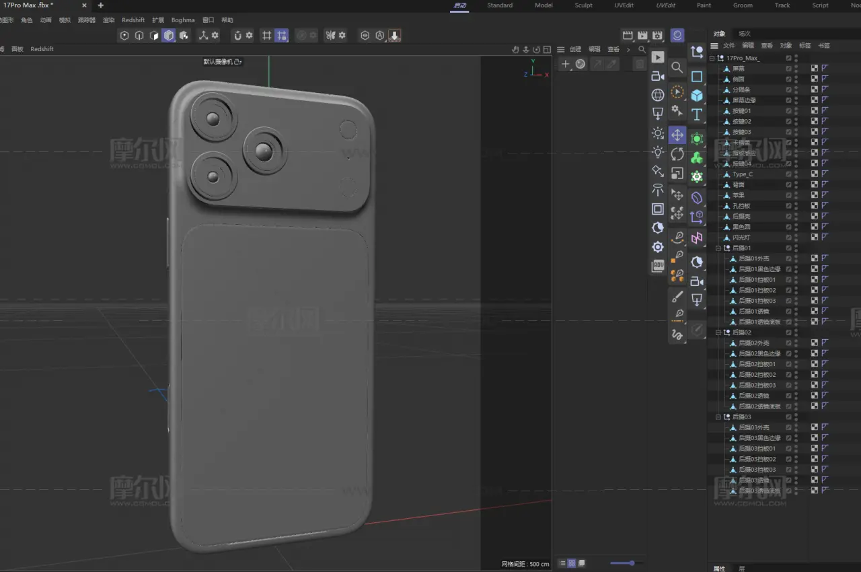Open the Redshift menu in menu bar
Image resolution: width=861 pixels, height=572 pixels.
coord(133,20)
